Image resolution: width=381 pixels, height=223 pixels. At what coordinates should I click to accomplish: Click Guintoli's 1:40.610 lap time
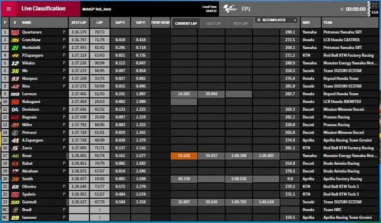pyautogui.click(x=266, y=202)
